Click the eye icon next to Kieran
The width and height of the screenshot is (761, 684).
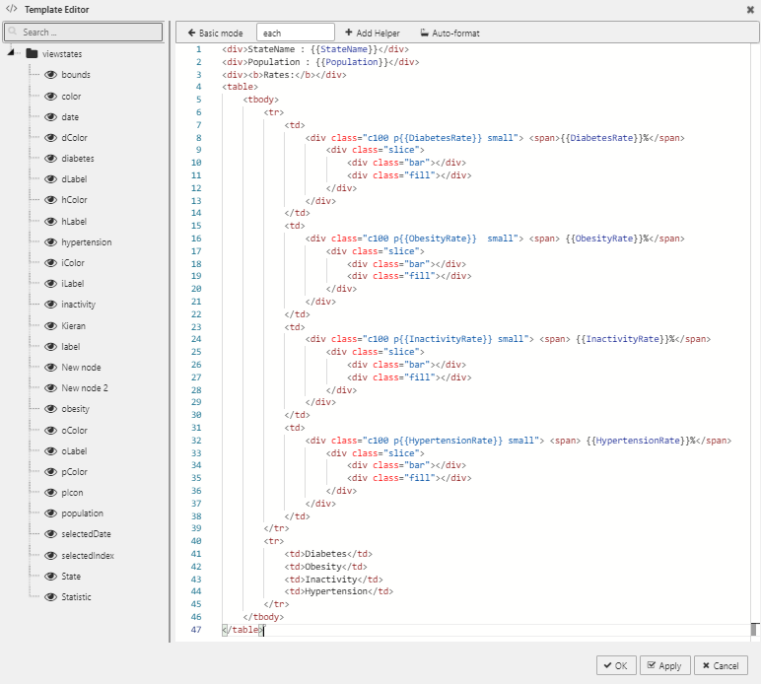[x=51, y=325]
